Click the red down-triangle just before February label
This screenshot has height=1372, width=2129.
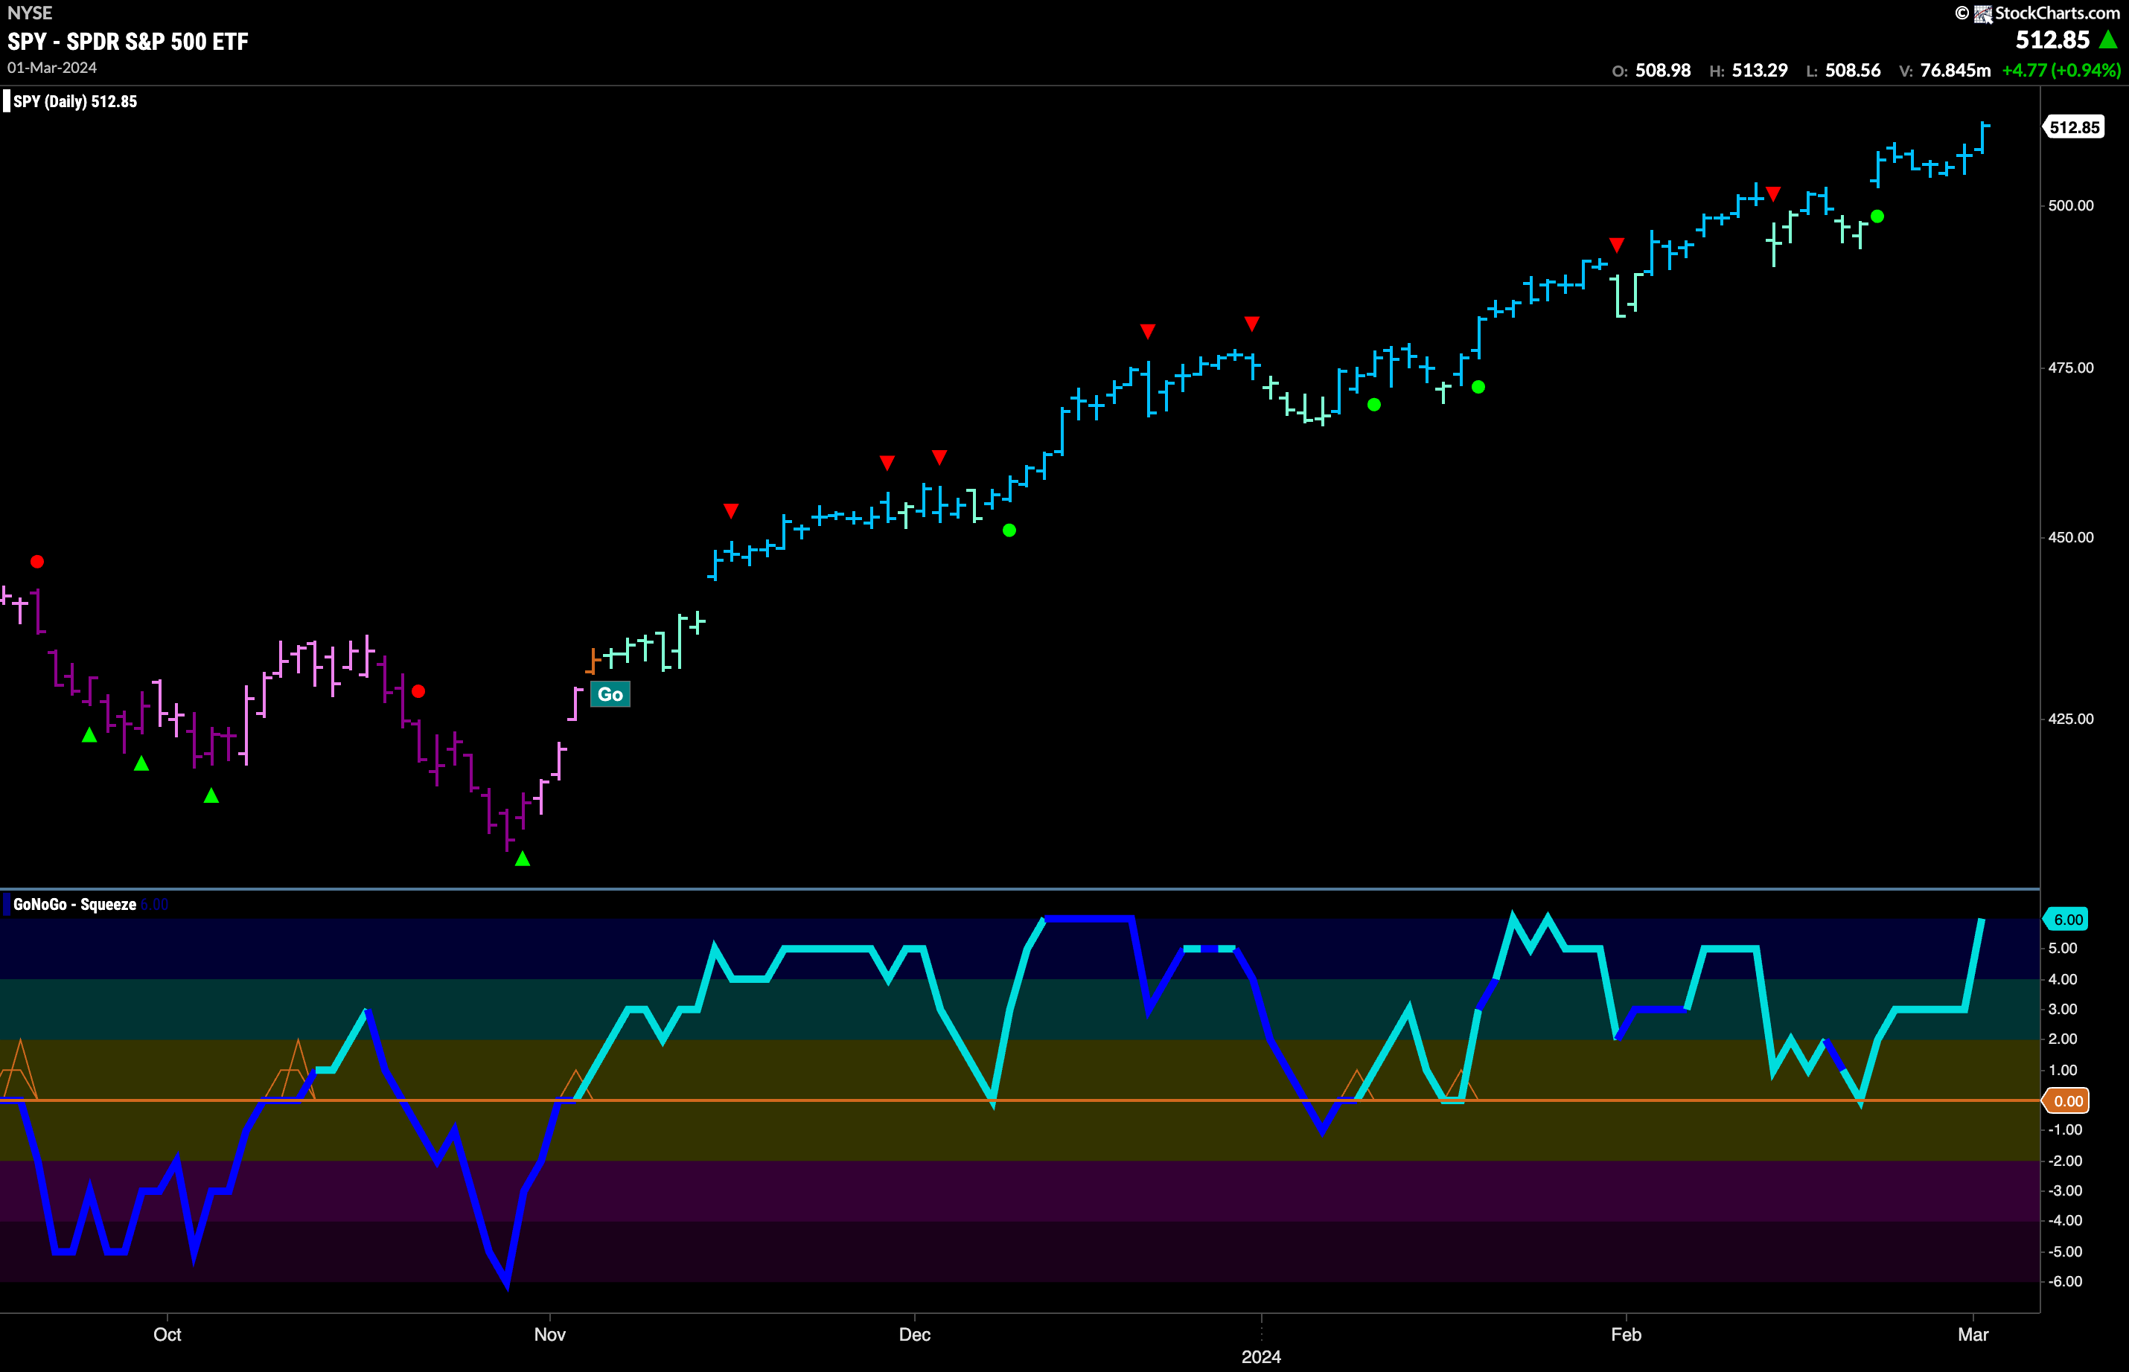tap(1617, 245)
